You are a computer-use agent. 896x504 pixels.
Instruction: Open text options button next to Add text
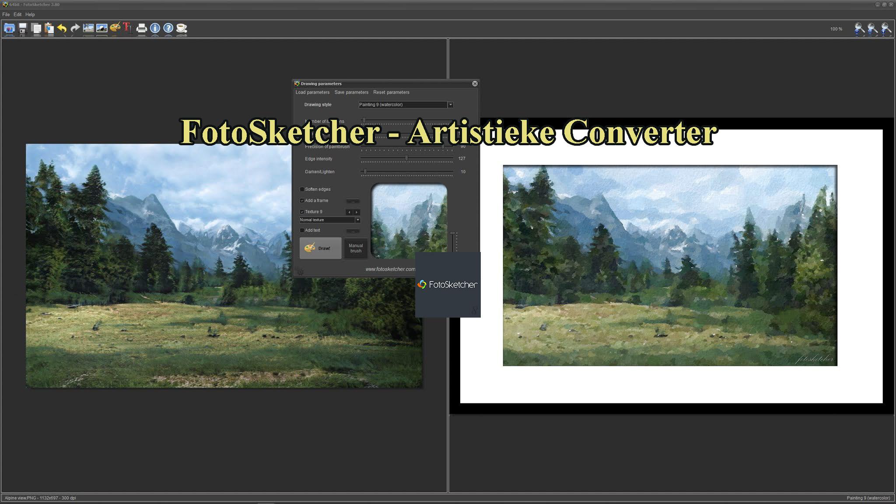(x=353, y=231)
